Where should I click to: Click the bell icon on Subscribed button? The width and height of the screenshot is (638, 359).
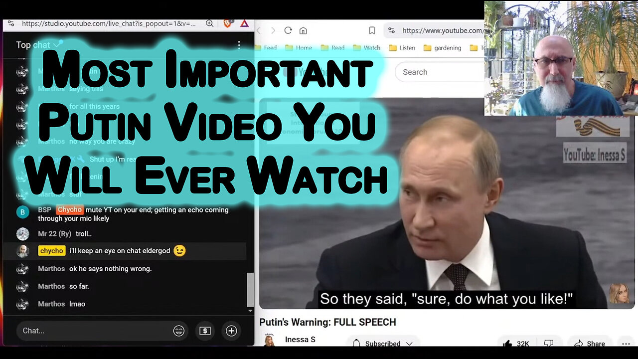[356, 343]
